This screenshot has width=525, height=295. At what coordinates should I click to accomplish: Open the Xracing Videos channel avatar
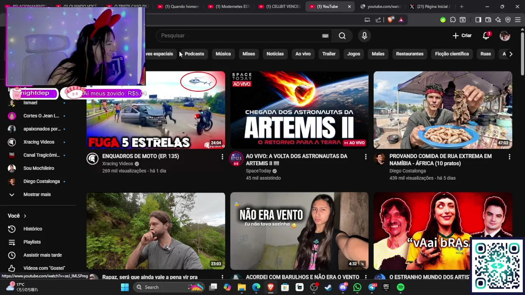92,159
